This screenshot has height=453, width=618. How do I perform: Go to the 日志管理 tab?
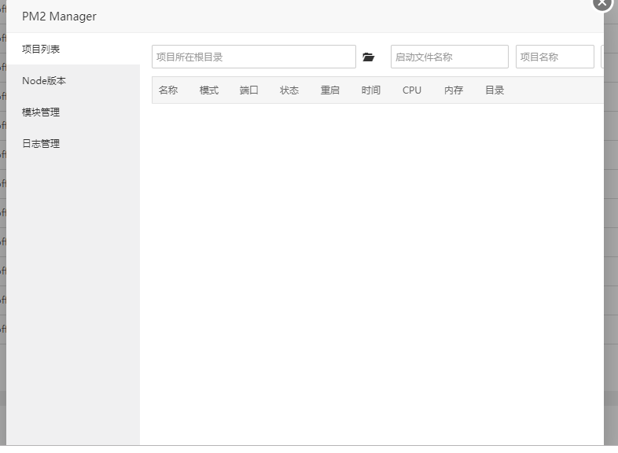(73, 143)
